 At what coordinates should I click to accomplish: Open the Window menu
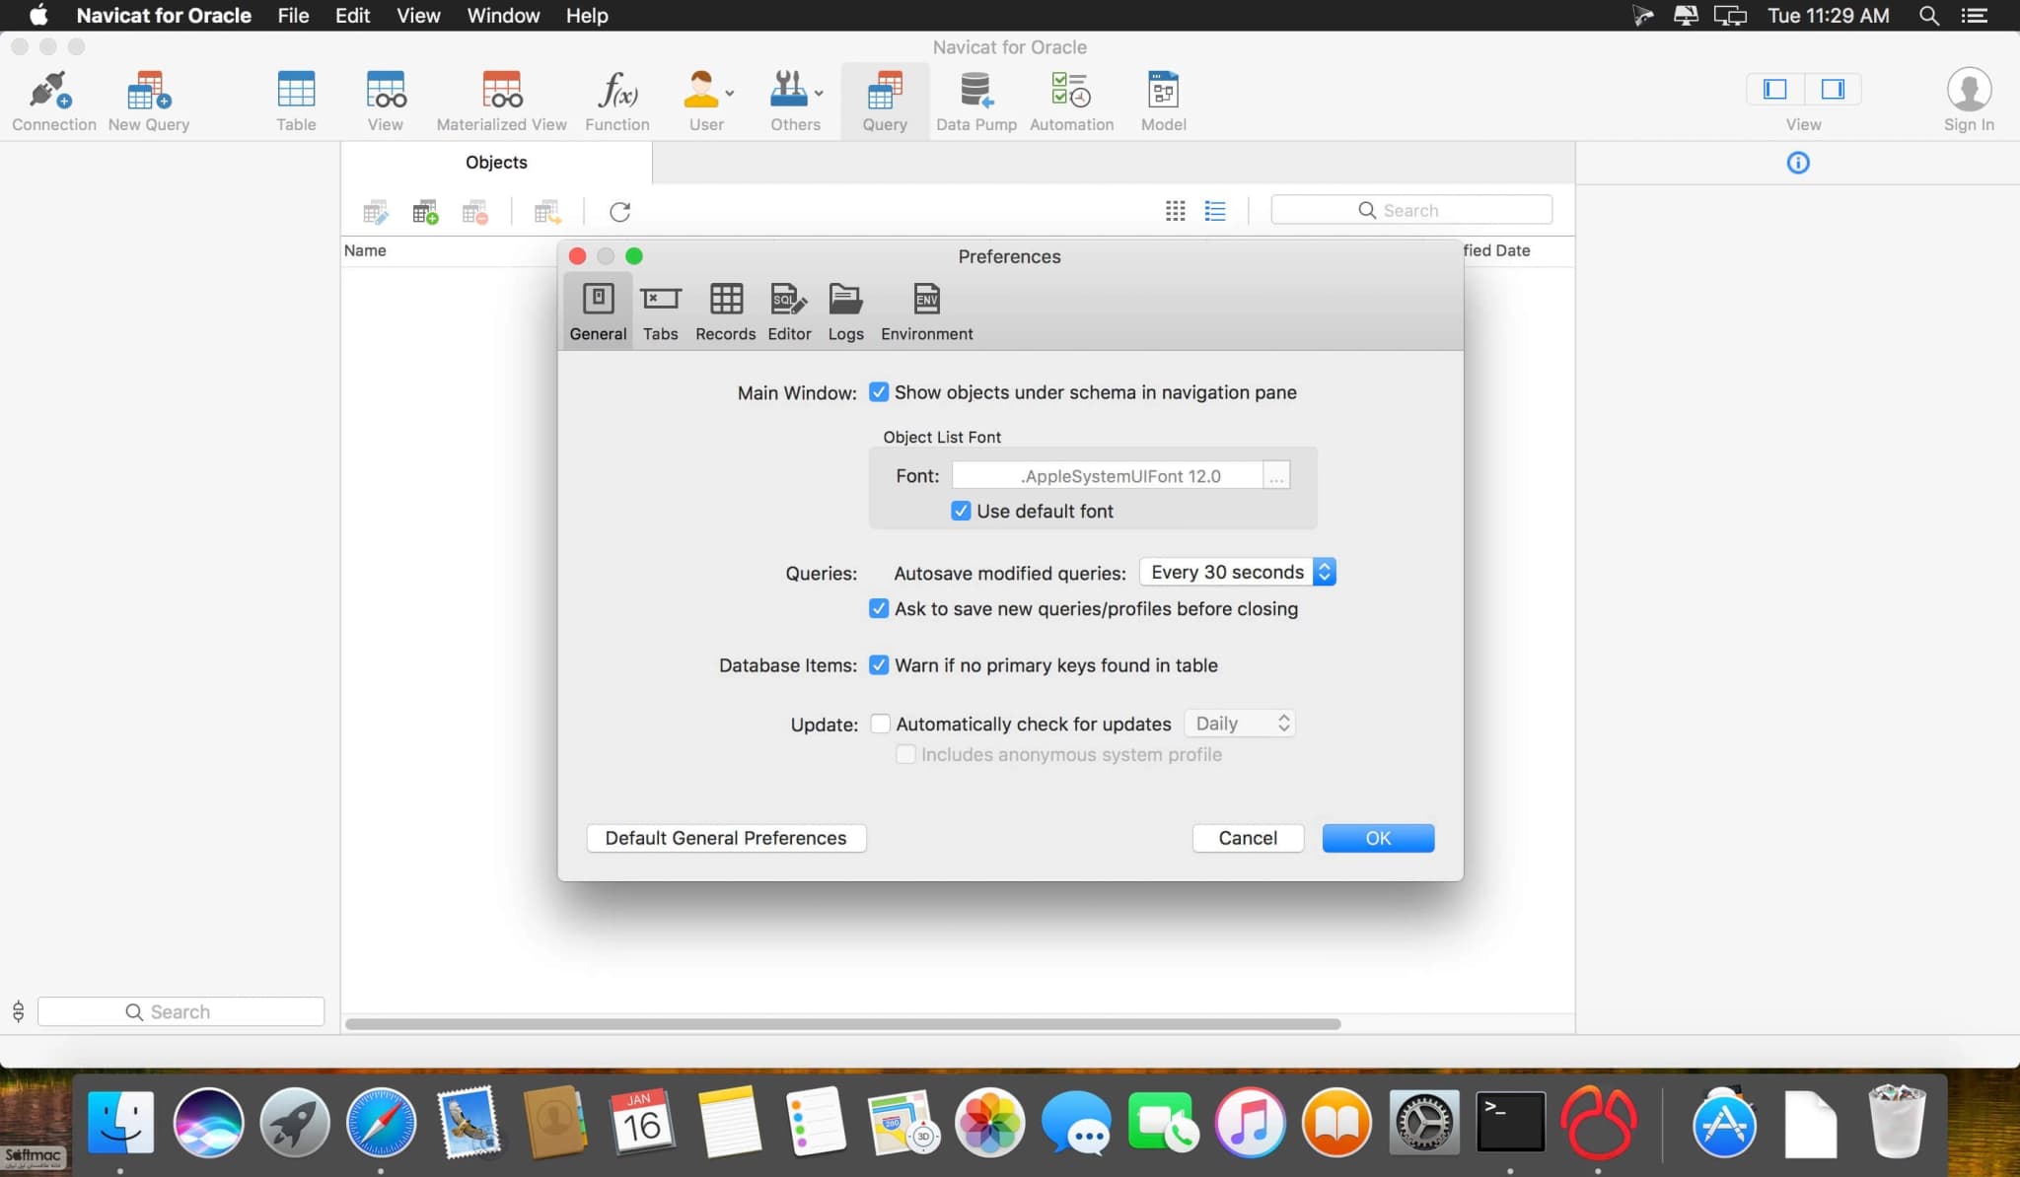(503, 16)
